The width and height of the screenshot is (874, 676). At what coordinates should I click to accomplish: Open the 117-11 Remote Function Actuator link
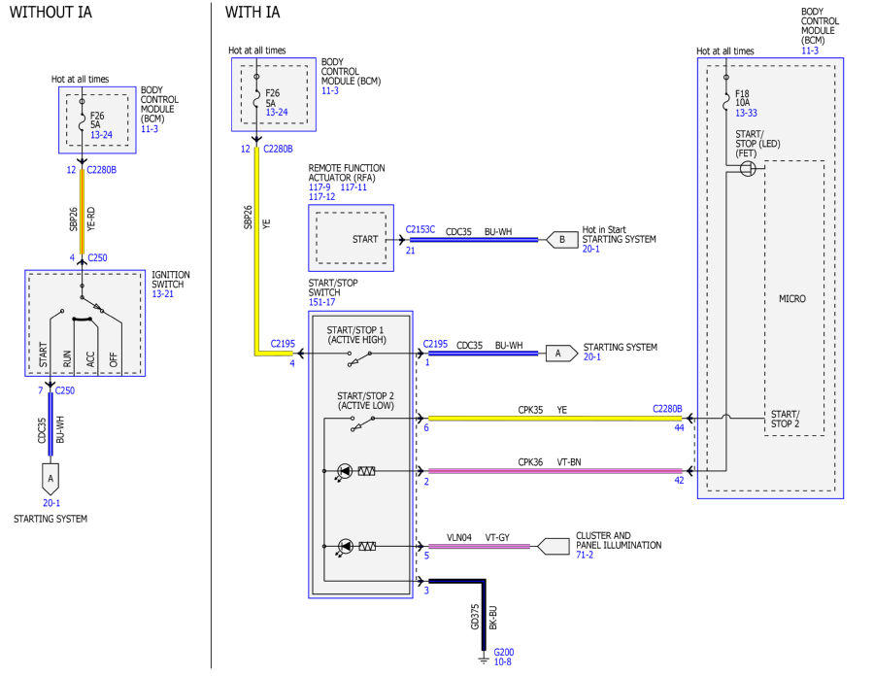click(353, 187)
